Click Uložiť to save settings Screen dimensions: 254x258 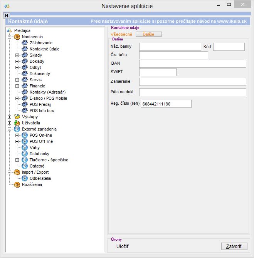click(123, 246)
